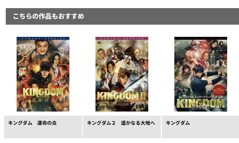Click magenta RENTAL VERSION banner on second cover

click(122, 39)
